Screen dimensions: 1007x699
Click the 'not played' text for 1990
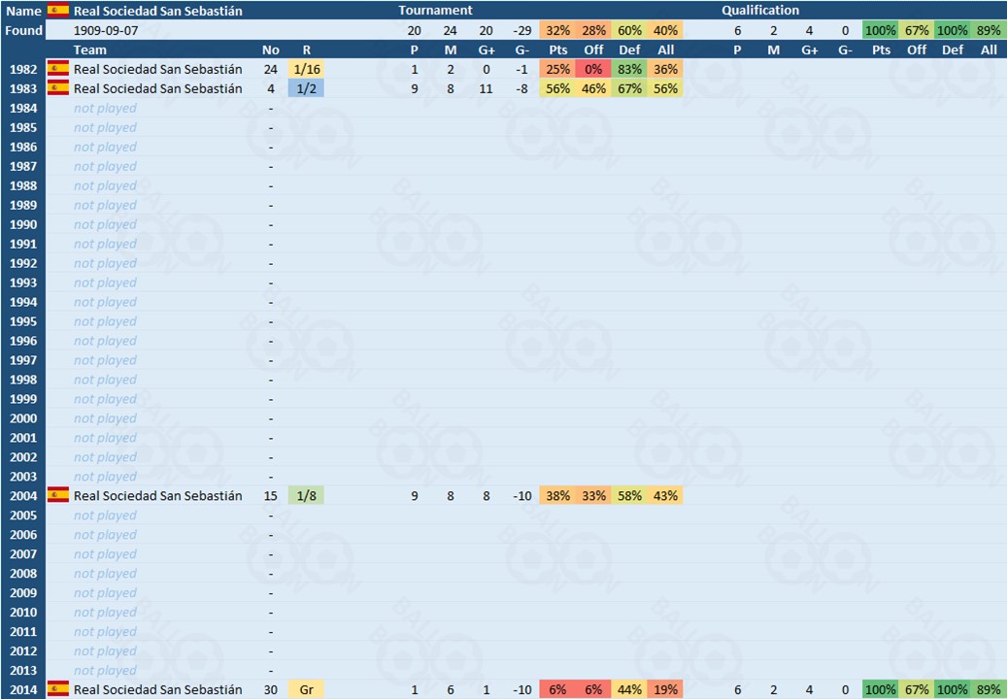click(105, 224)
